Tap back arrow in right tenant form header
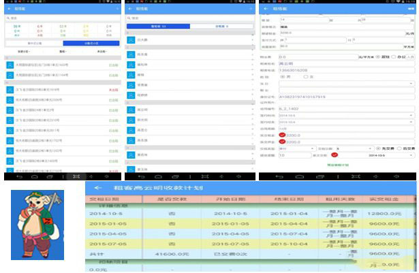419x273 pixels. pos(265,8)
